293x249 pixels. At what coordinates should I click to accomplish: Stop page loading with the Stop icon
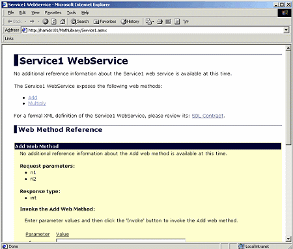click(x=46, y=21)
